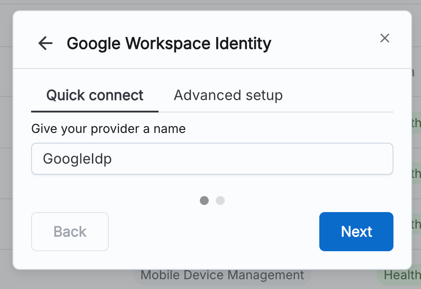Open the Advanced setup tab
421x289 pixels.
click(x=228, y=95)
